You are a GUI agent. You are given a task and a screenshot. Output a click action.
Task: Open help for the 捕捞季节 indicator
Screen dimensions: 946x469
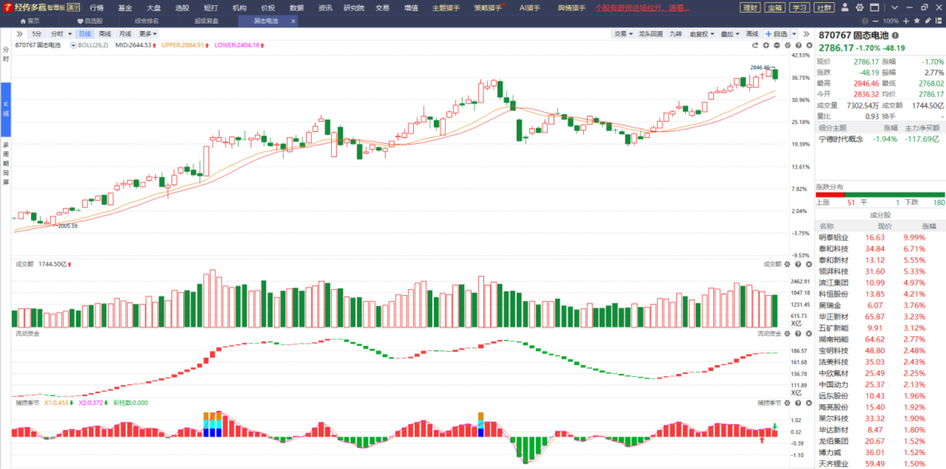coord(798,403)
